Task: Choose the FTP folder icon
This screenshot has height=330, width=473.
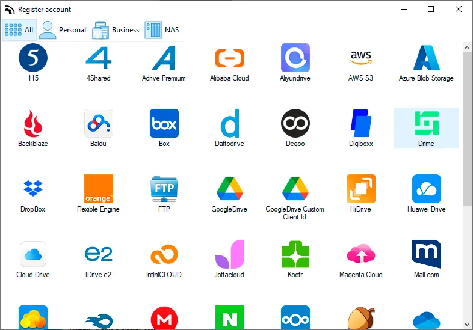Action: (164, 189)
